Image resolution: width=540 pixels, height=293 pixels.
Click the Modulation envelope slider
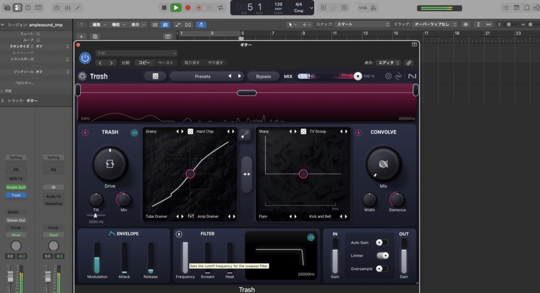tap(97, 258)
